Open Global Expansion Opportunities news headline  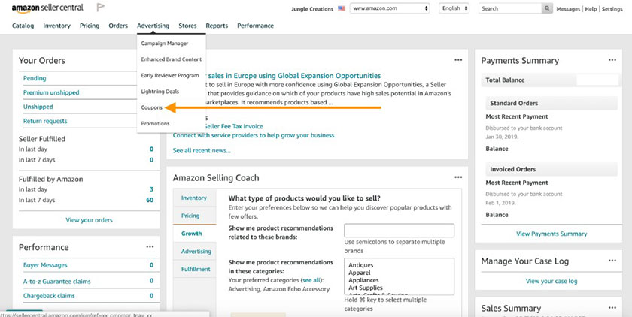pos(294,76)
